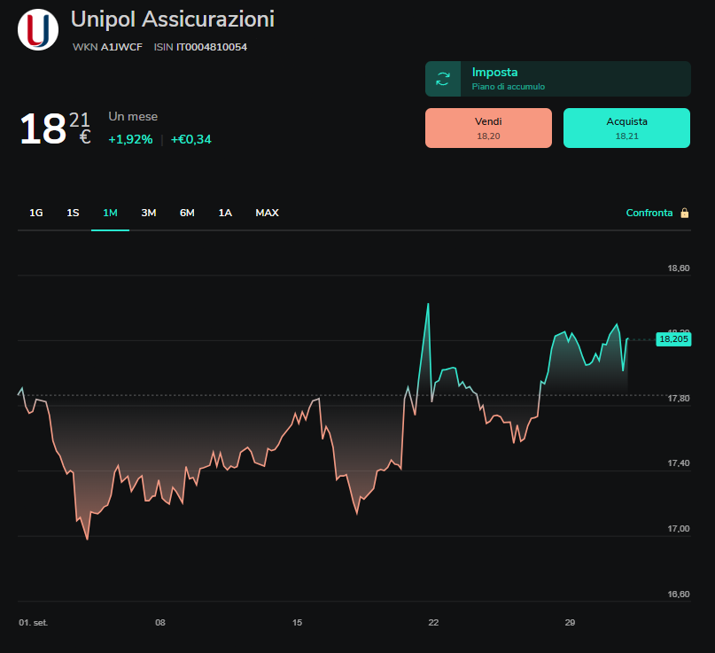Click the savings plan refresh arrows icon
Screen dimensions: 715x653
[x=443, y=79]
